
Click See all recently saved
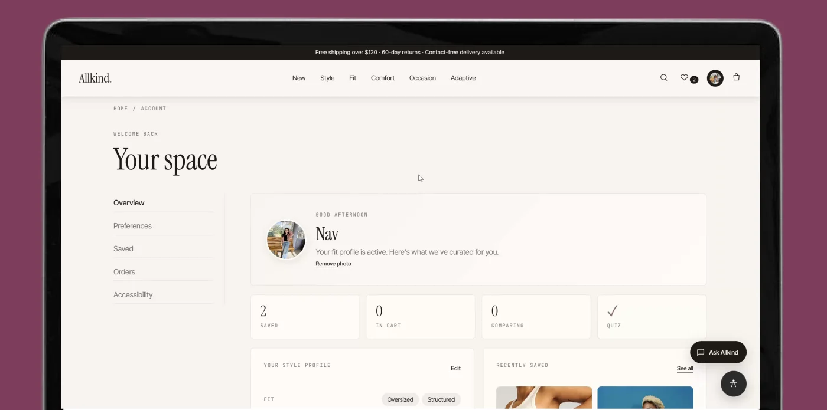tap(685, 368)
